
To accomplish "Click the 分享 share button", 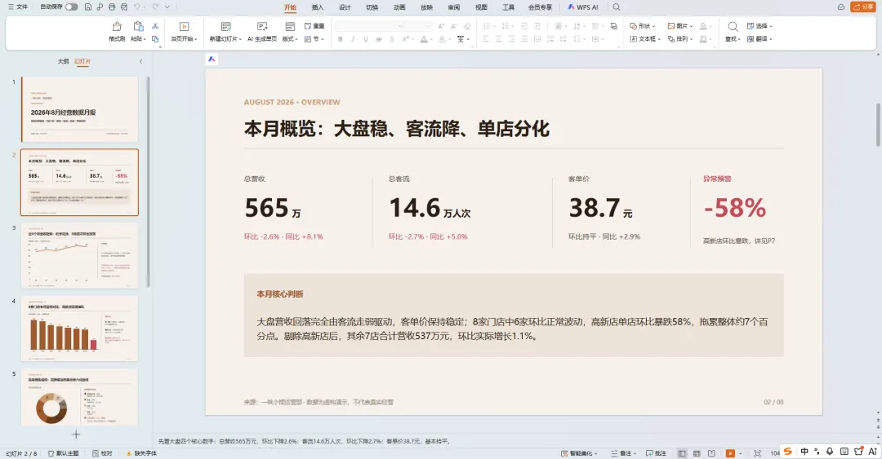I will [863, 7].
